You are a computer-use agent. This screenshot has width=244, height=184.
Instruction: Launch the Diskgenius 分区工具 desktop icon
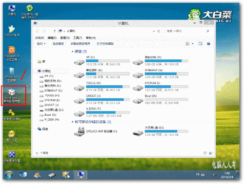12,54
